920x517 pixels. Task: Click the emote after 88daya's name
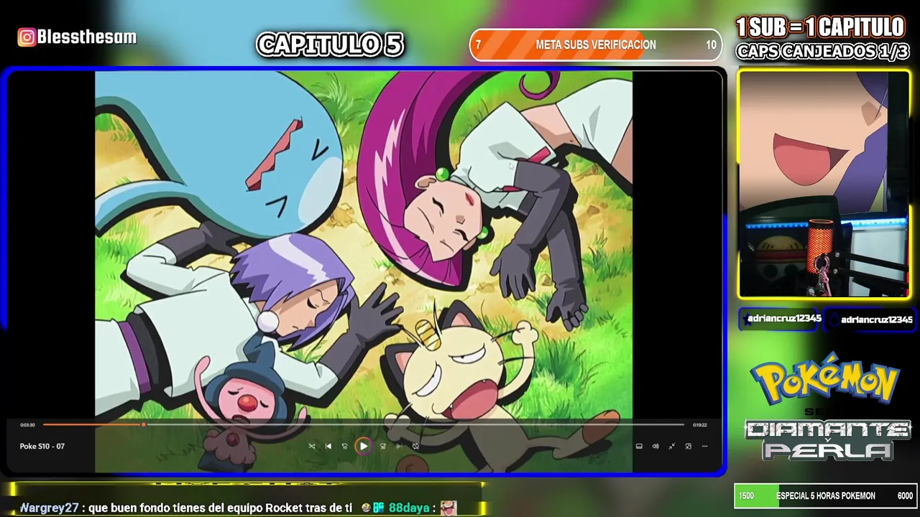pyautogui.click(x=448, y=508)
